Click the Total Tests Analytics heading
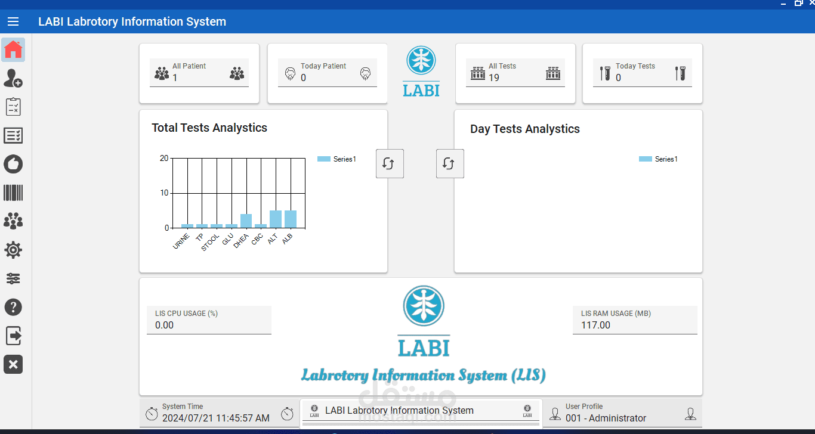Viewport: 815px width, 434px height. point(209,128)
